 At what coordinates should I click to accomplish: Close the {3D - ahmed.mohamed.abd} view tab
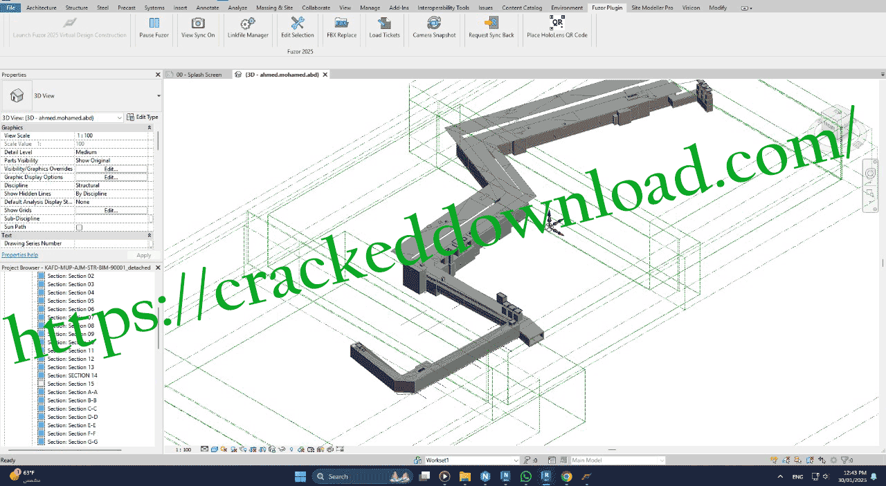coord(325,75)
